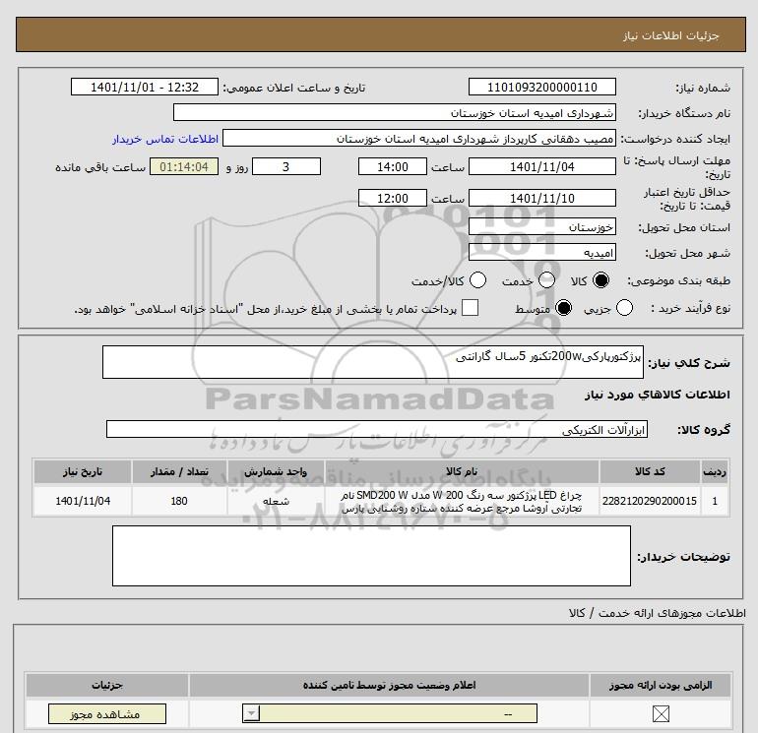Click the buyer notes text area
Image resolution: width=758 pixels, height=733 pixels.
click(x=371, y=556)
